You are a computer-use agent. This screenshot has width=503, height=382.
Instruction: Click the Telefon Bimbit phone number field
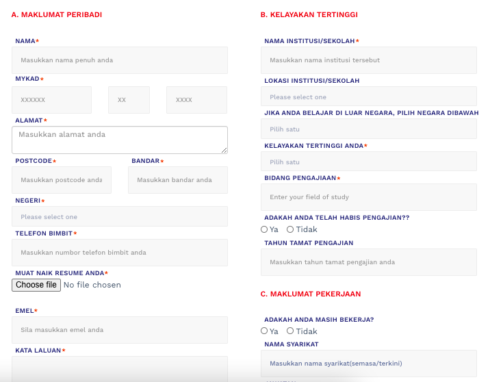point(119,253)
